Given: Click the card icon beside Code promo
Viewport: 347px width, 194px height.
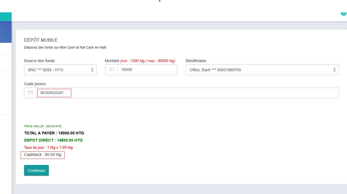Looking at the screenshot, I should (30, 93).
